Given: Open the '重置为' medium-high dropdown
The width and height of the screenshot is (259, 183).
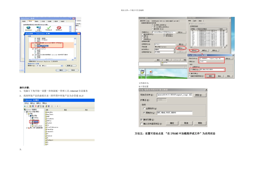Looking at the screenshot, I should coord(62,66).
